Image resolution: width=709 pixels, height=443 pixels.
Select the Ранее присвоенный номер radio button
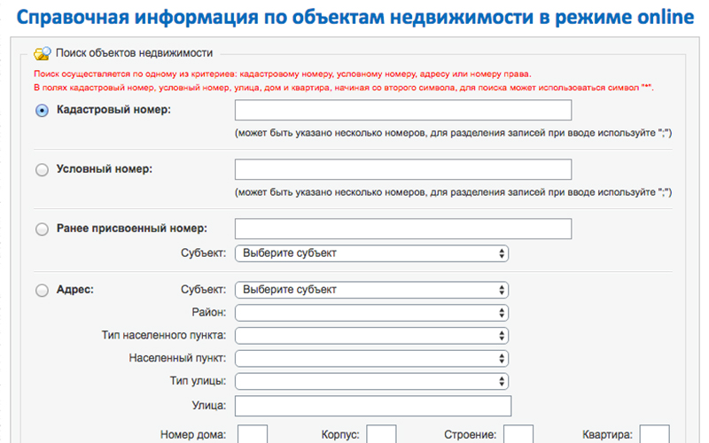(x=42, y=229)
